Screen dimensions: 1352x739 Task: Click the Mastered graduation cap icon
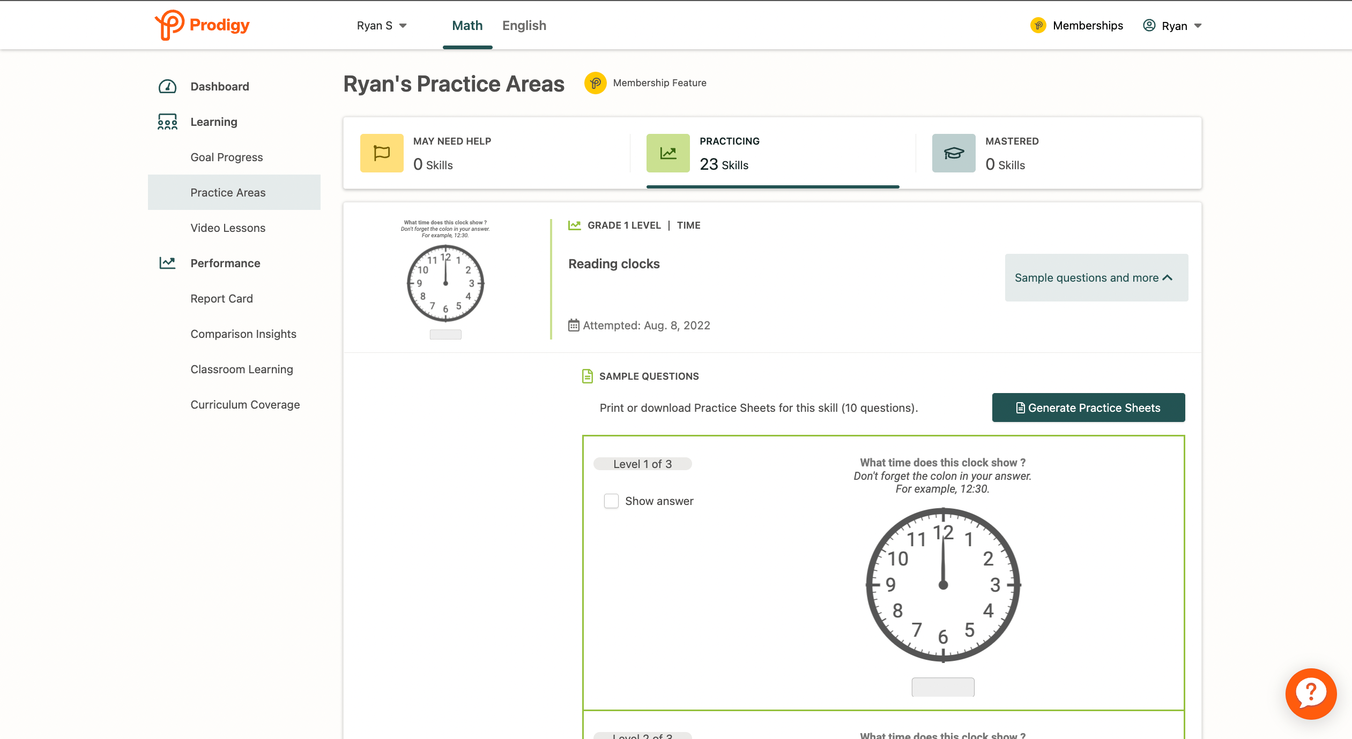[954, 153]
